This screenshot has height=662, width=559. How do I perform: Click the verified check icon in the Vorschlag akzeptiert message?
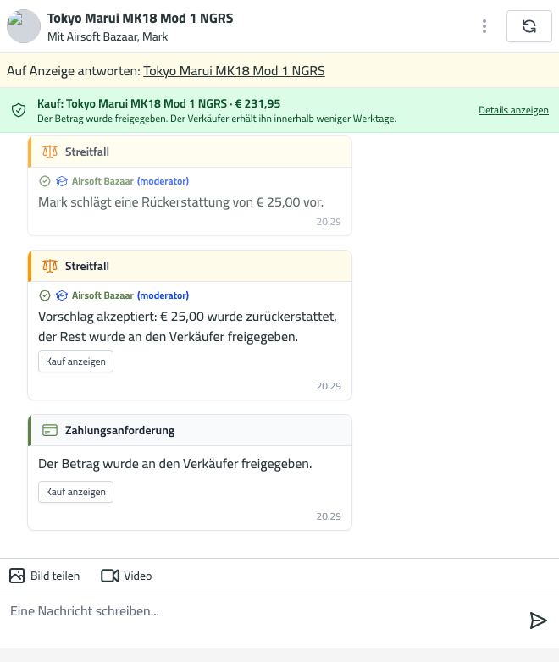point(45,295)
